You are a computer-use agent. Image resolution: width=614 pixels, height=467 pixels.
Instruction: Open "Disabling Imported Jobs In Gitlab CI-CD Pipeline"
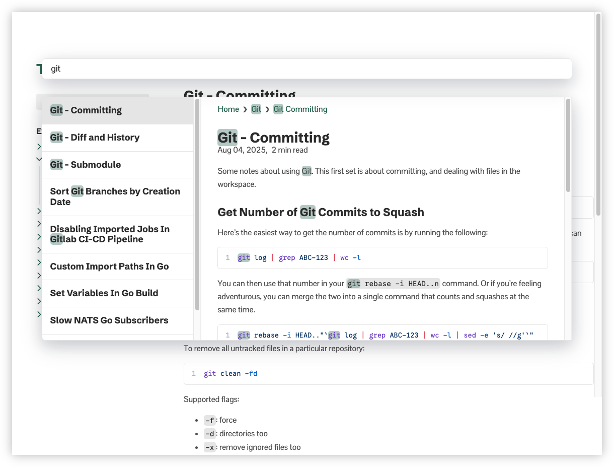(x=118, y=234)
